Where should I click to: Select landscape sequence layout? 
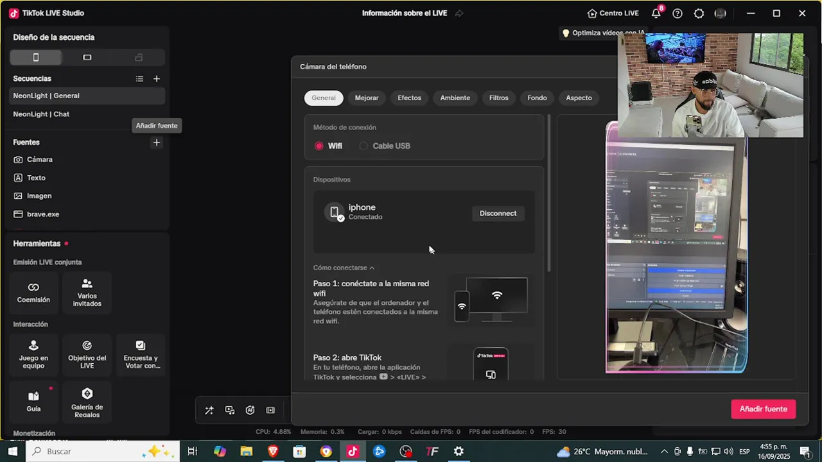pos(87,58)
